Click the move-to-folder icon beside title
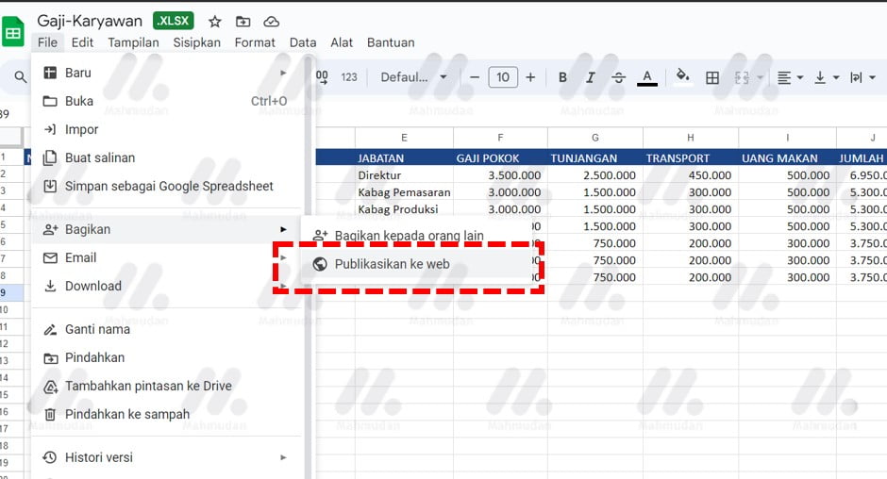The width and height of the screenshot is (887, 479). pyautogui.click(x=243, y=21)
